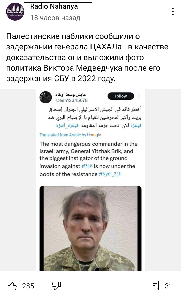Click the embedded tweet's profile picture
Screen dimensions: 181x297
pos(46,97)
